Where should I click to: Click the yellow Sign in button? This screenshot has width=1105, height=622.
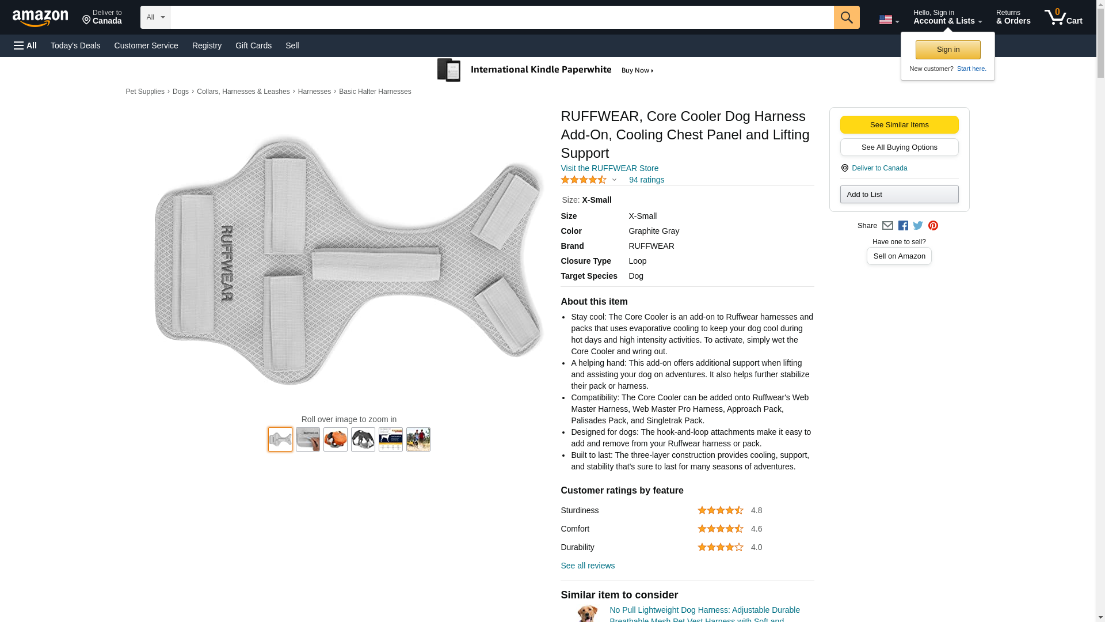pos(948,50)
